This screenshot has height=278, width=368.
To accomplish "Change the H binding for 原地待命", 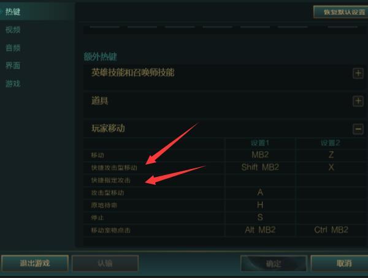I will click(260, 205).
